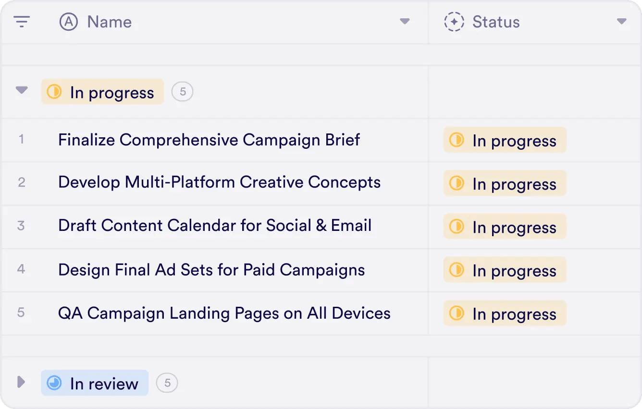Collapse the In progress group
642x409 pixels.
click(x=22, y=91)
